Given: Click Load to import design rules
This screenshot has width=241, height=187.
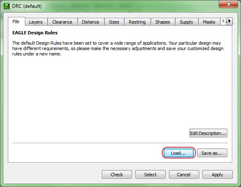Looking at the screenshot, I should coord(178,153).
